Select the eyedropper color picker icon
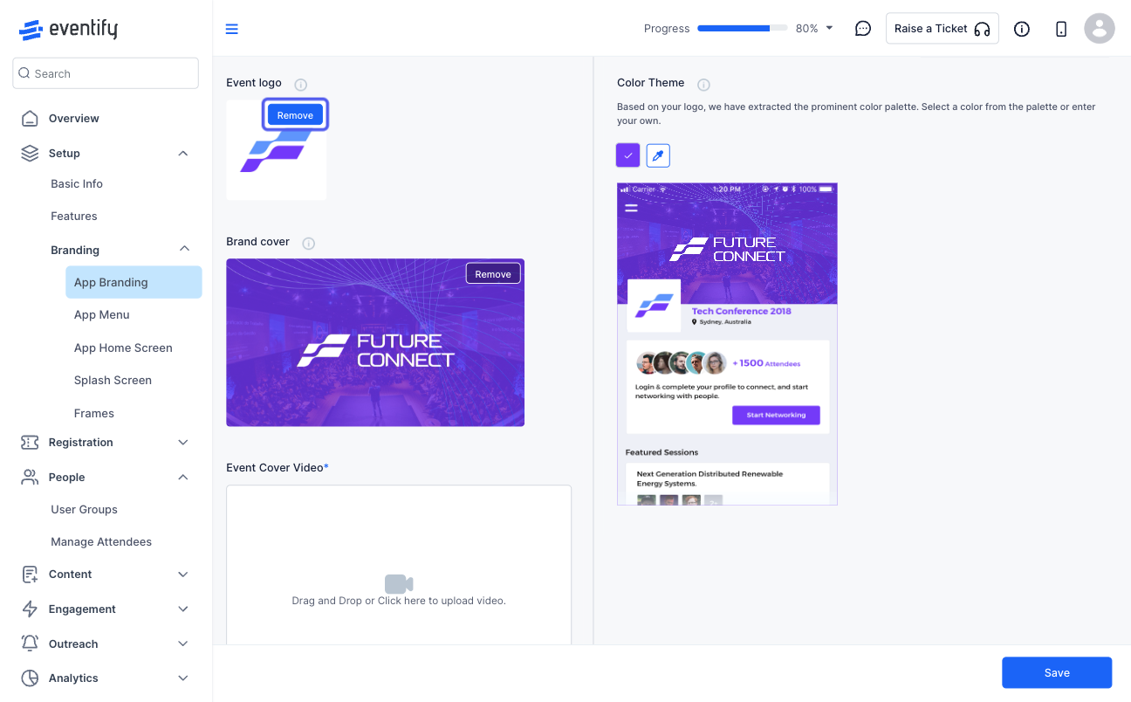Screen dimensions: 1131x702 coord(658,155)
